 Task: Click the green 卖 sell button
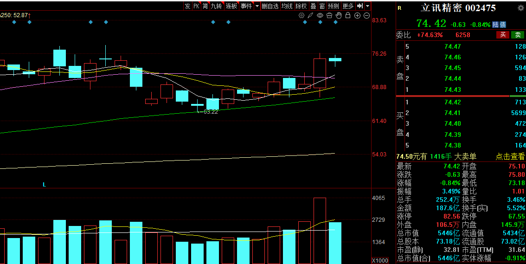click(518, 35)
